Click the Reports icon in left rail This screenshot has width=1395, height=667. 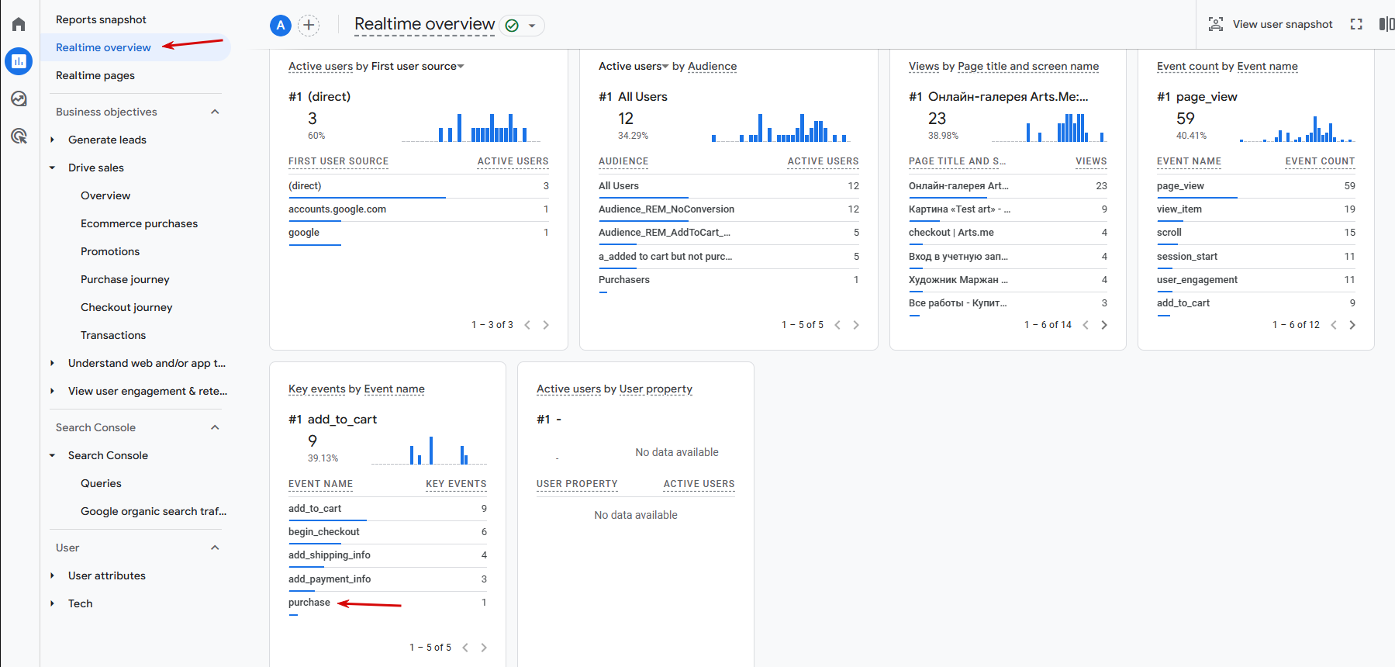click(19, 61)
